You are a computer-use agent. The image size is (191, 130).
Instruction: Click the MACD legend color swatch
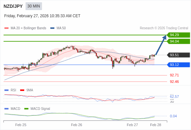click(6, 109)
